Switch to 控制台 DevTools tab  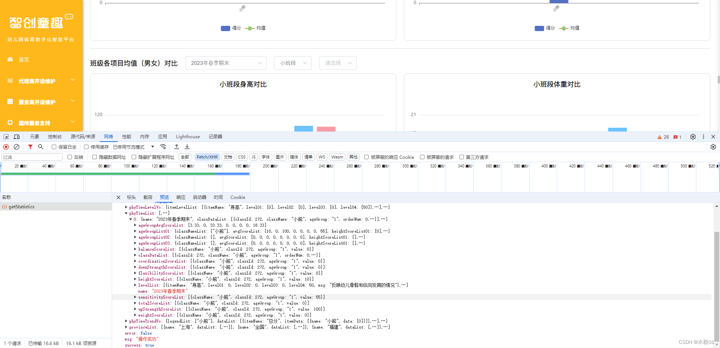pos(55,137)
